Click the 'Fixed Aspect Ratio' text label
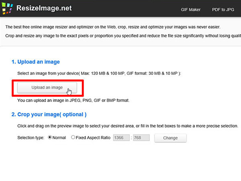 point(93,138)
